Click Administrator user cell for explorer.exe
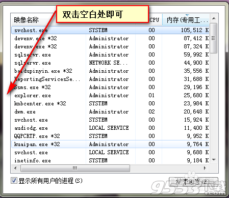Viewport: 229px width, 198px height. click(x=109, y=95)
